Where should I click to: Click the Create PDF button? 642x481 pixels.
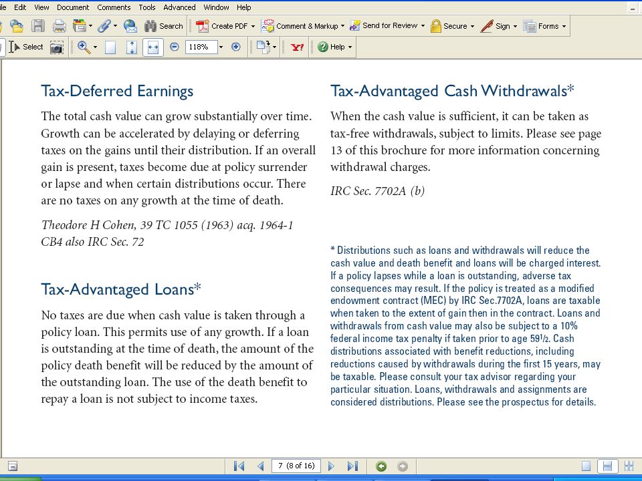click(x=221, y=26)
